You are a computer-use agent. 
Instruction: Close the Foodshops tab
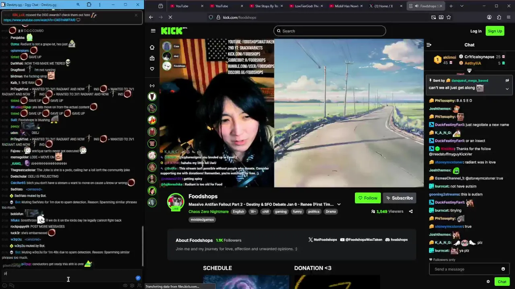441,6
